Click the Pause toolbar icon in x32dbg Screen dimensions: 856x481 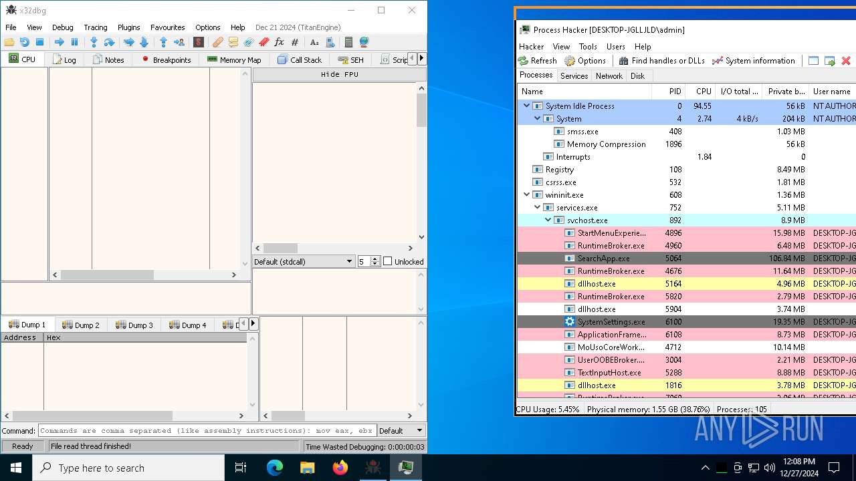click(74, 42)
